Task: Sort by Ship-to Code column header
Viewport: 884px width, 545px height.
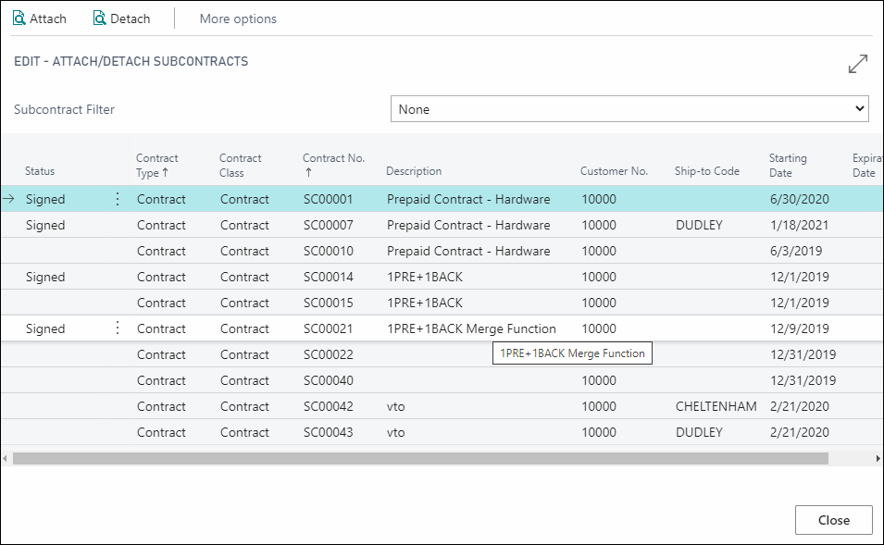Action: tap(707, 171)
